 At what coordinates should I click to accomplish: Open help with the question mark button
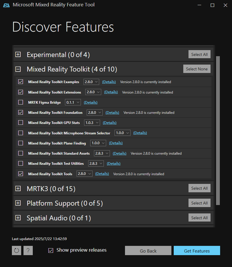pyautogui.click(x=28, y=250)
